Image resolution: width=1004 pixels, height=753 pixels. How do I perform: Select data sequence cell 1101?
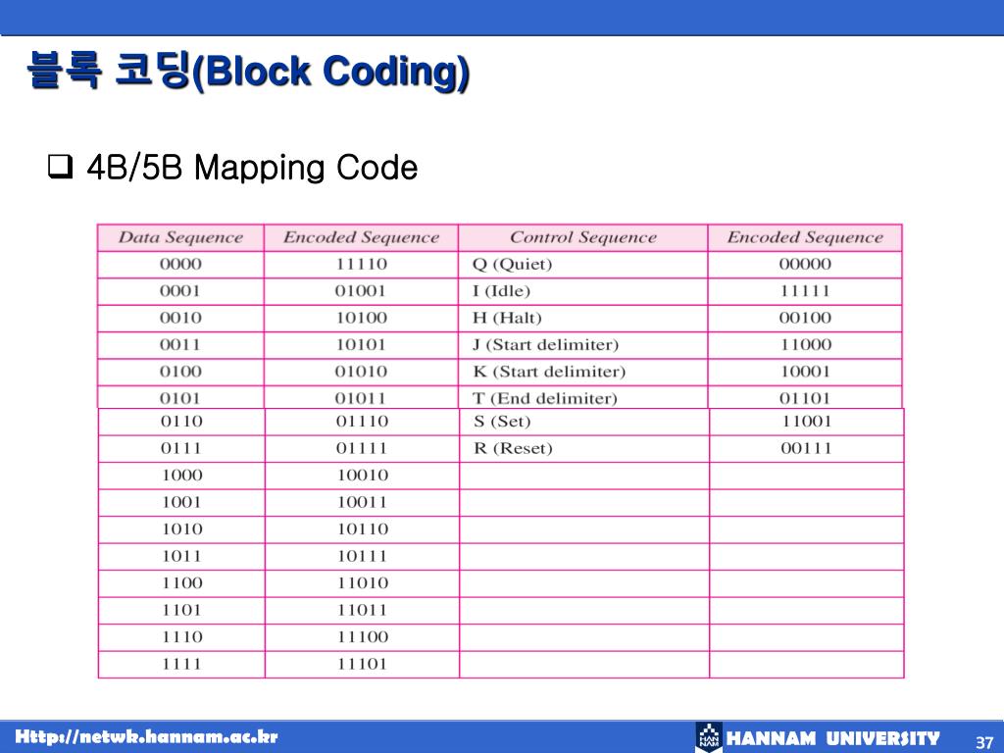click(181, 610)
